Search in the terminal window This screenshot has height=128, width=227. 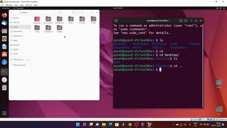click(x=181, y=21)
